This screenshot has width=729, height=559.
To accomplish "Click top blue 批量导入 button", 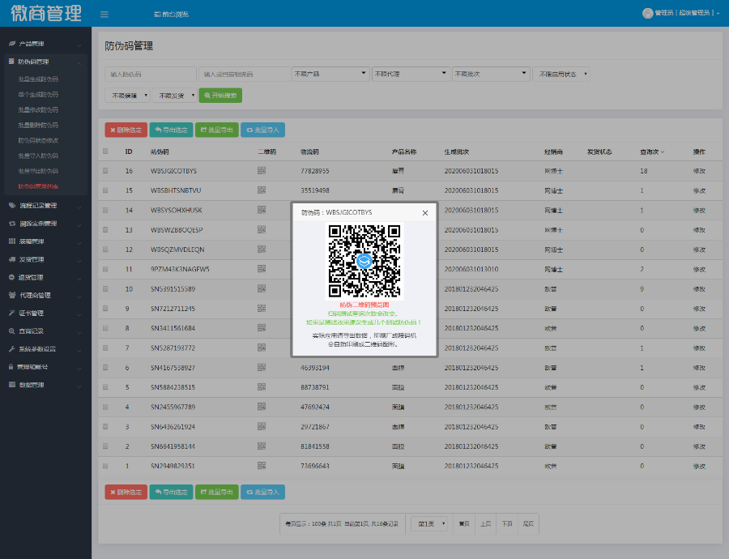I will pos(262,130).
